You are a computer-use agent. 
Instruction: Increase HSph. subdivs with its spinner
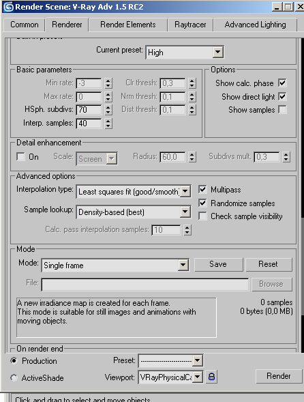click(108, 107)
